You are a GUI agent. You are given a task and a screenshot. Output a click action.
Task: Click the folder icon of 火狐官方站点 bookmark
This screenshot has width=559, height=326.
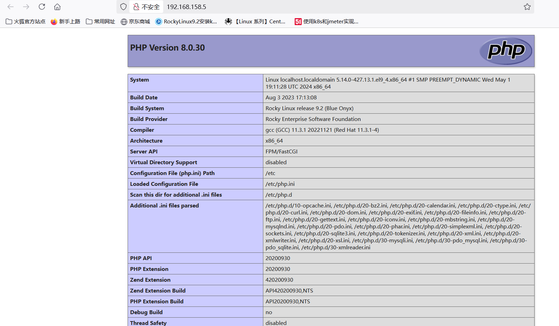(x=9, y=22)
